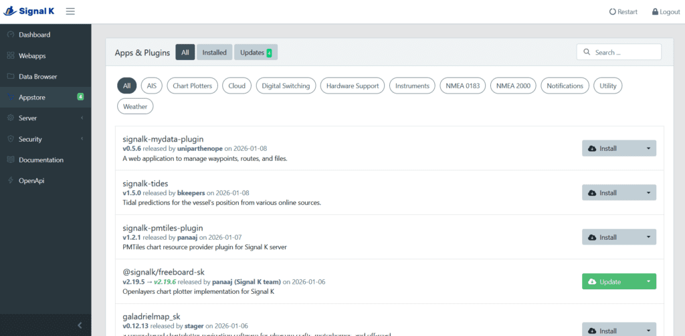Select the NMEA 2000 category filter

click(513, 86)
